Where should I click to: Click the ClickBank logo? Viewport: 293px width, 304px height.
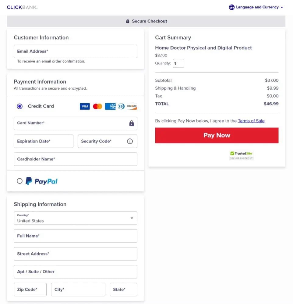coord(22,7)
